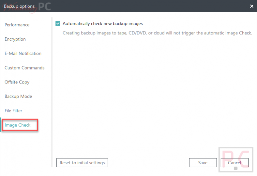Click the 'Automatically check new backup images' label
The image size is (257, 176).
(103, 23)
